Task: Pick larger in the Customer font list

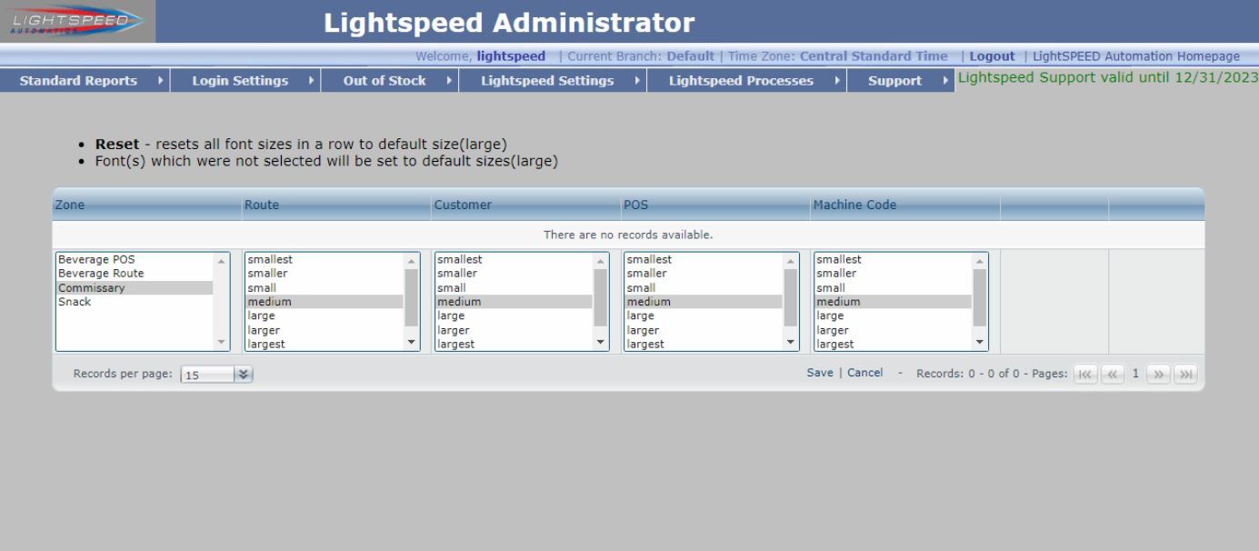Action: click(515, 331)
